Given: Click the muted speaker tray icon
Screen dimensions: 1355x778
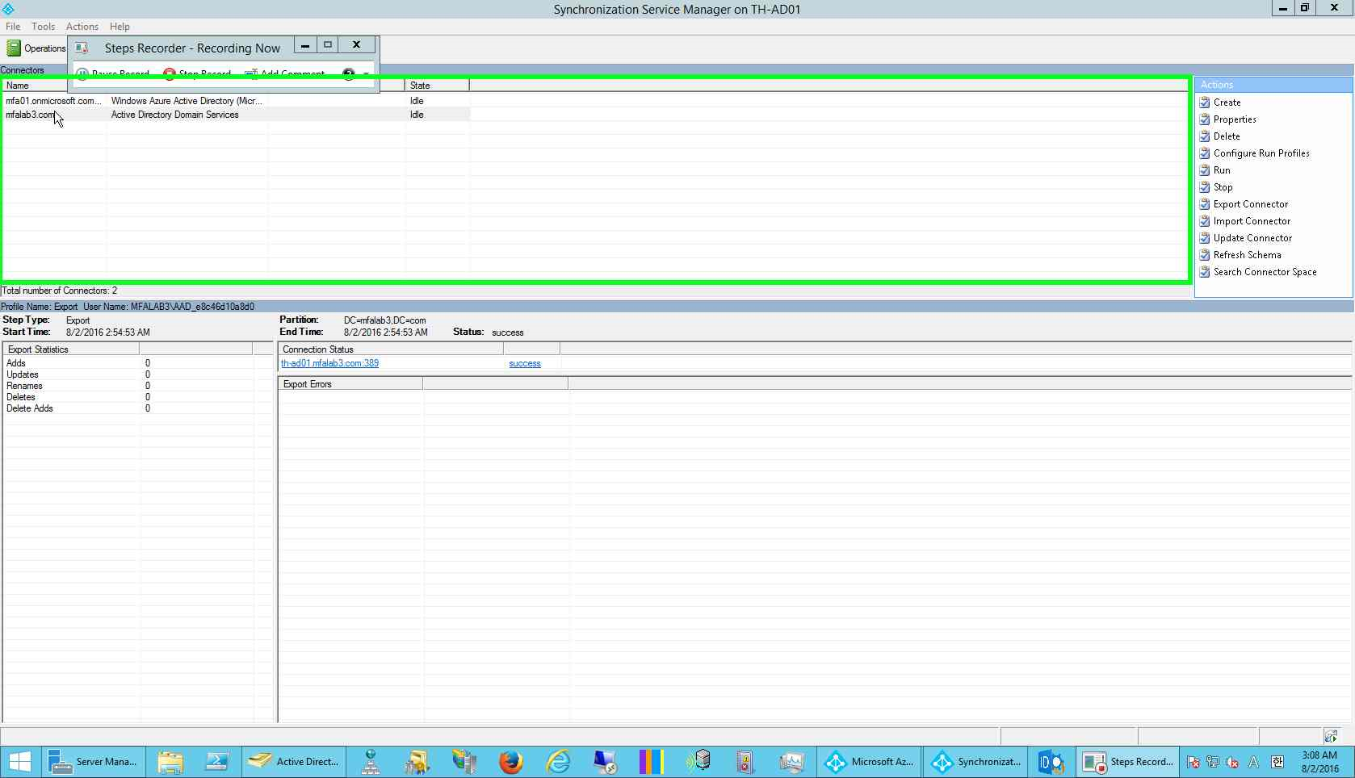Looking at the screenshot, I should point(1232,762).
